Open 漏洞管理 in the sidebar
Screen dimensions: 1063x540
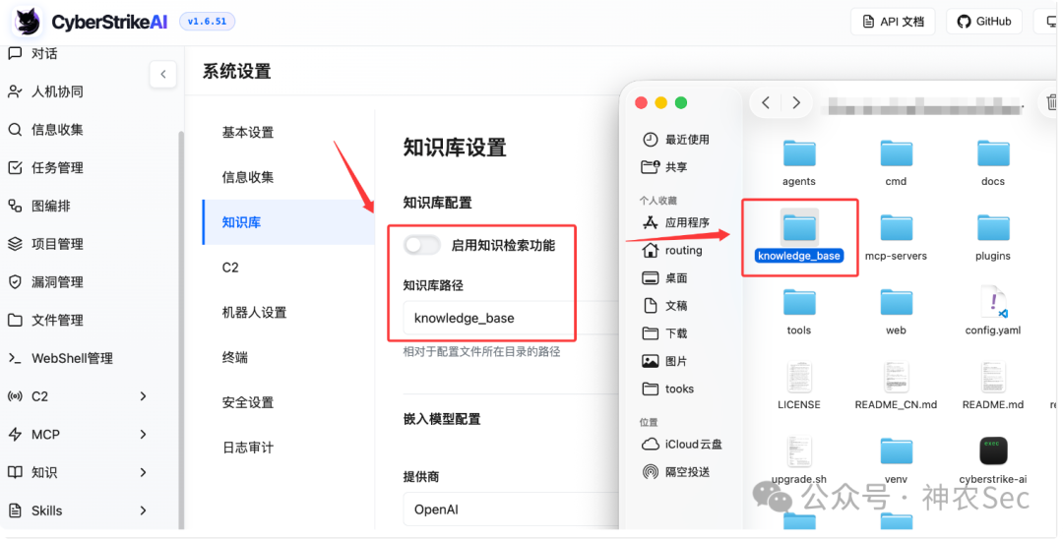click(44, 282)
